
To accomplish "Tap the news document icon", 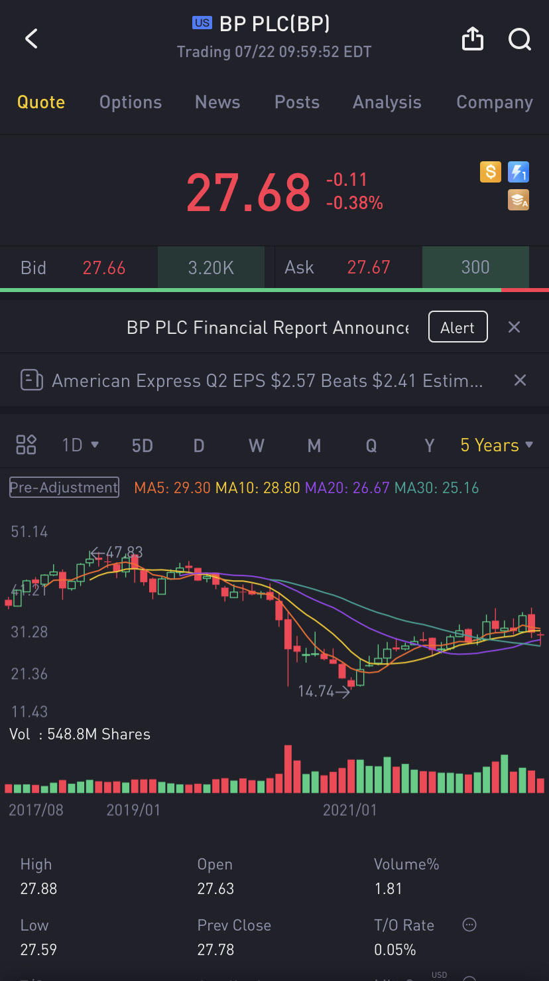I will click(x=32, y=380).
